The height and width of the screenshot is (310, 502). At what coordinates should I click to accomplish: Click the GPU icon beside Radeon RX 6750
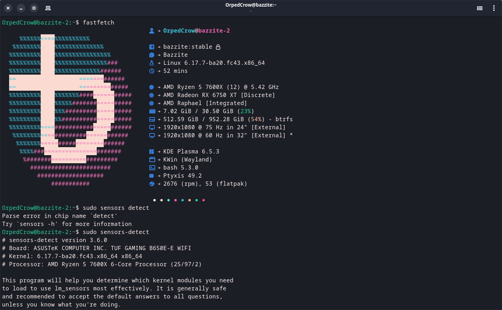pyautogui.click(x=152, y=95)
